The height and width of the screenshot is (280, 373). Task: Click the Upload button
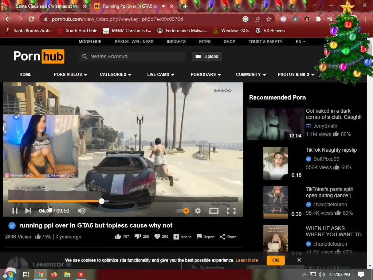(x=207, y=57)
